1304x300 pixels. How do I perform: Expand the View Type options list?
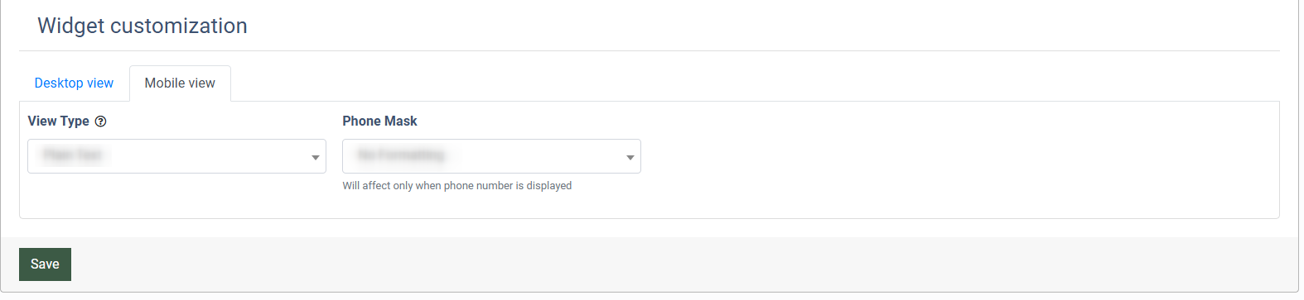(176, 156)
